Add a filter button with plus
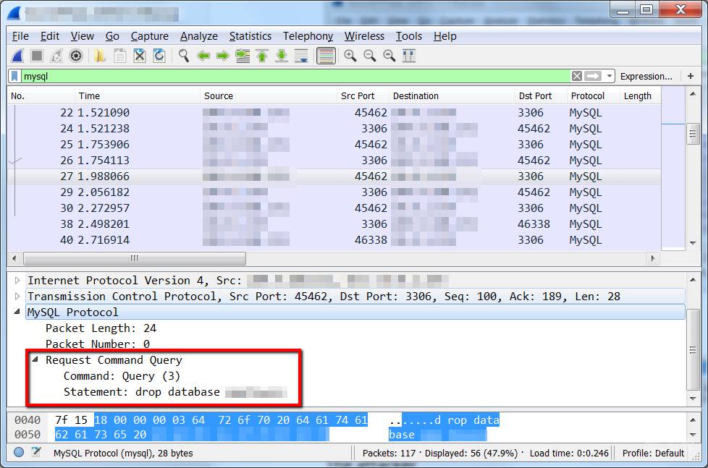Screen dimensions: 708x468 pyautogui.click(x=691, y=76)
